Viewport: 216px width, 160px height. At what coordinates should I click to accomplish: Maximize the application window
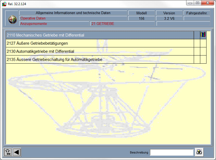tap(197, 3)
